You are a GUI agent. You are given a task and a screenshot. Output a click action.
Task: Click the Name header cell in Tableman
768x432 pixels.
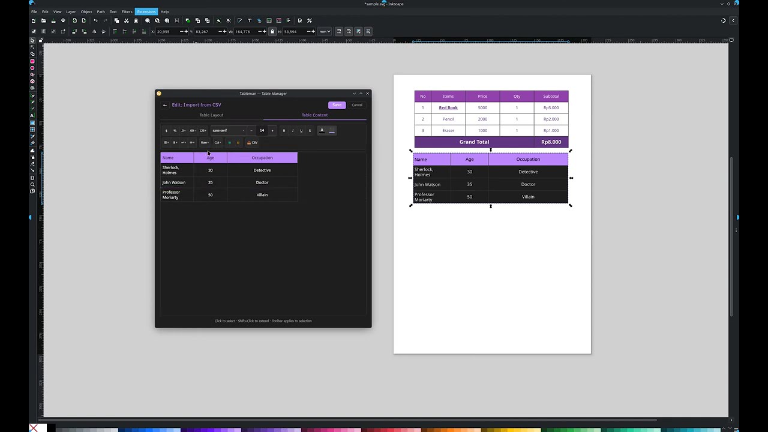pos(177,158)
